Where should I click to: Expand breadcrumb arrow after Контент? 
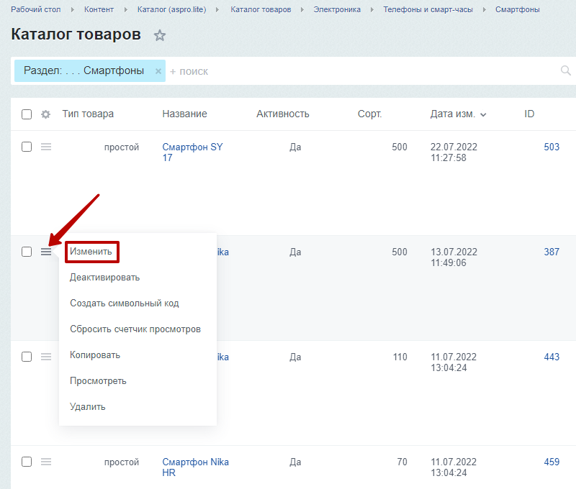tap(125, 9)
